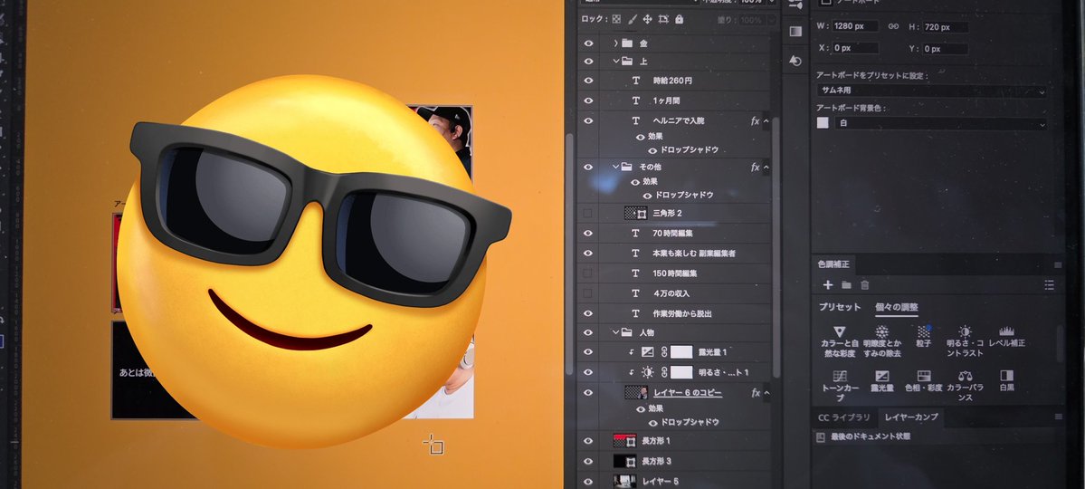
Task: Open the 色調補正 panel options menu
Action: 1057,264
